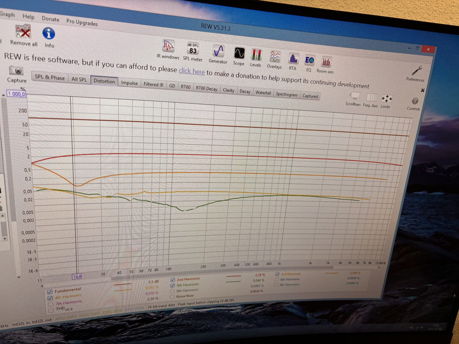459x344 pixels.
Task: Open the RT60 Decay tab
Action: (x=206, y=89)
